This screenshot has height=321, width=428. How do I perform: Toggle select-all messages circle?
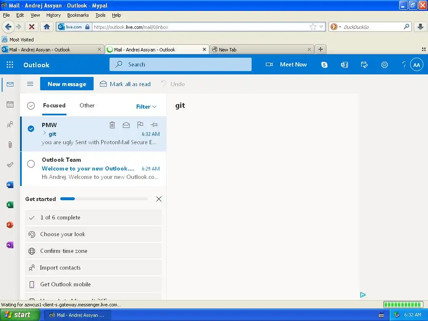coord(31,106)
